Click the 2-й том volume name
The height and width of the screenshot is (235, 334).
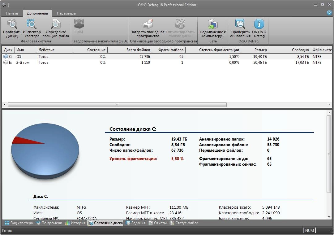23,63
